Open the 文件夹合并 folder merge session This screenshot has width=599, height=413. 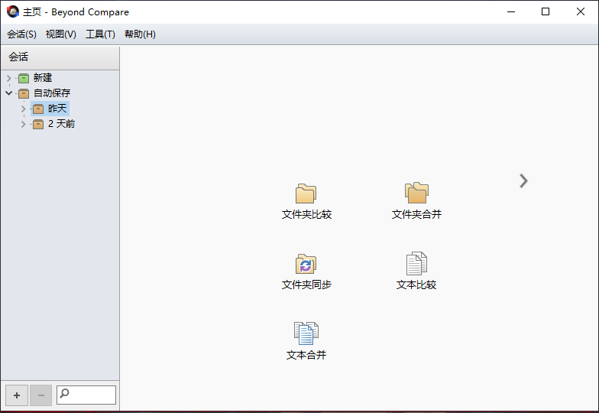click(416, 202)
